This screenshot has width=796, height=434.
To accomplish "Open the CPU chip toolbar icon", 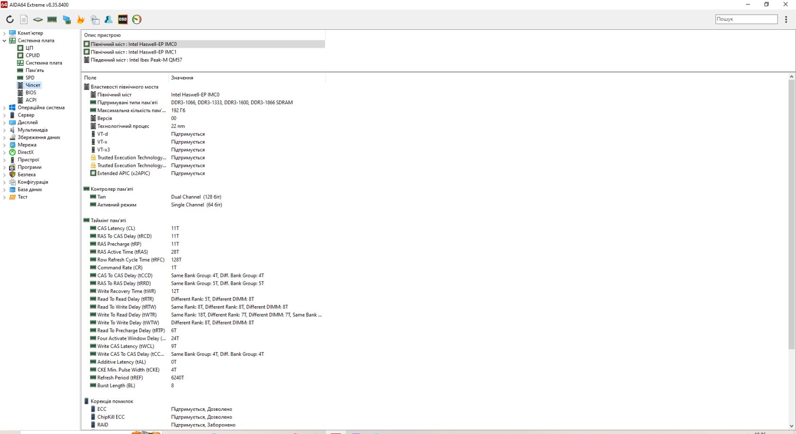I will (x=38, y=19).
